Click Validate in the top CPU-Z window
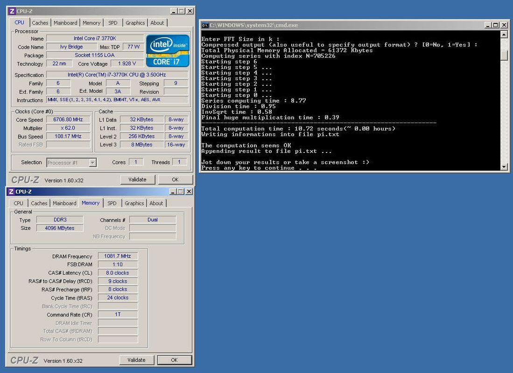The height and width of the screenshot is (373, 513). click(x=137, y=180)
